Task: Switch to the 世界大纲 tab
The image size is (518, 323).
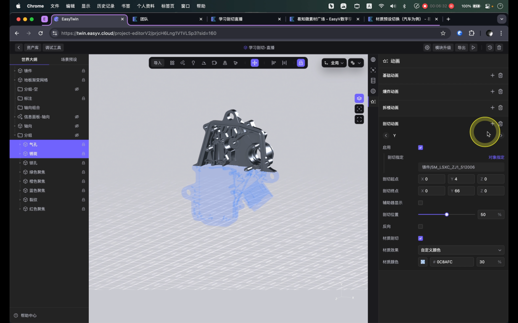Action: 29,60
